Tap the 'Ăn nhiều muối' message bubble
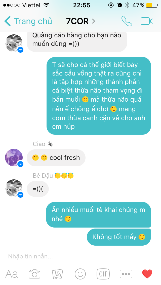Image resolution: width=161 pixels, height=285 pixels. [98, 215]
